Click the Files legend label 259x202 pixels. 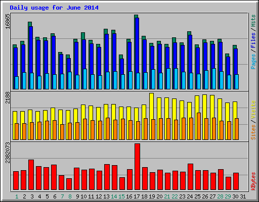coord(253,40)
